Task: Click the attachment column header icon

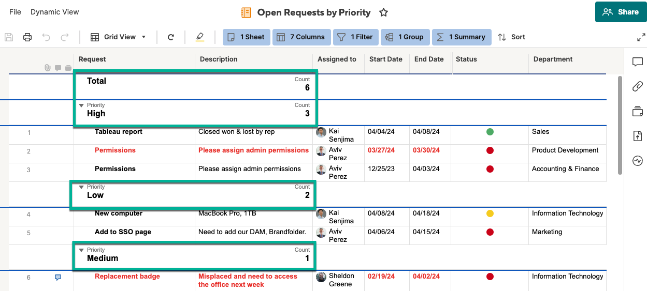Action: pyautogui.click(x=47, y=68)
